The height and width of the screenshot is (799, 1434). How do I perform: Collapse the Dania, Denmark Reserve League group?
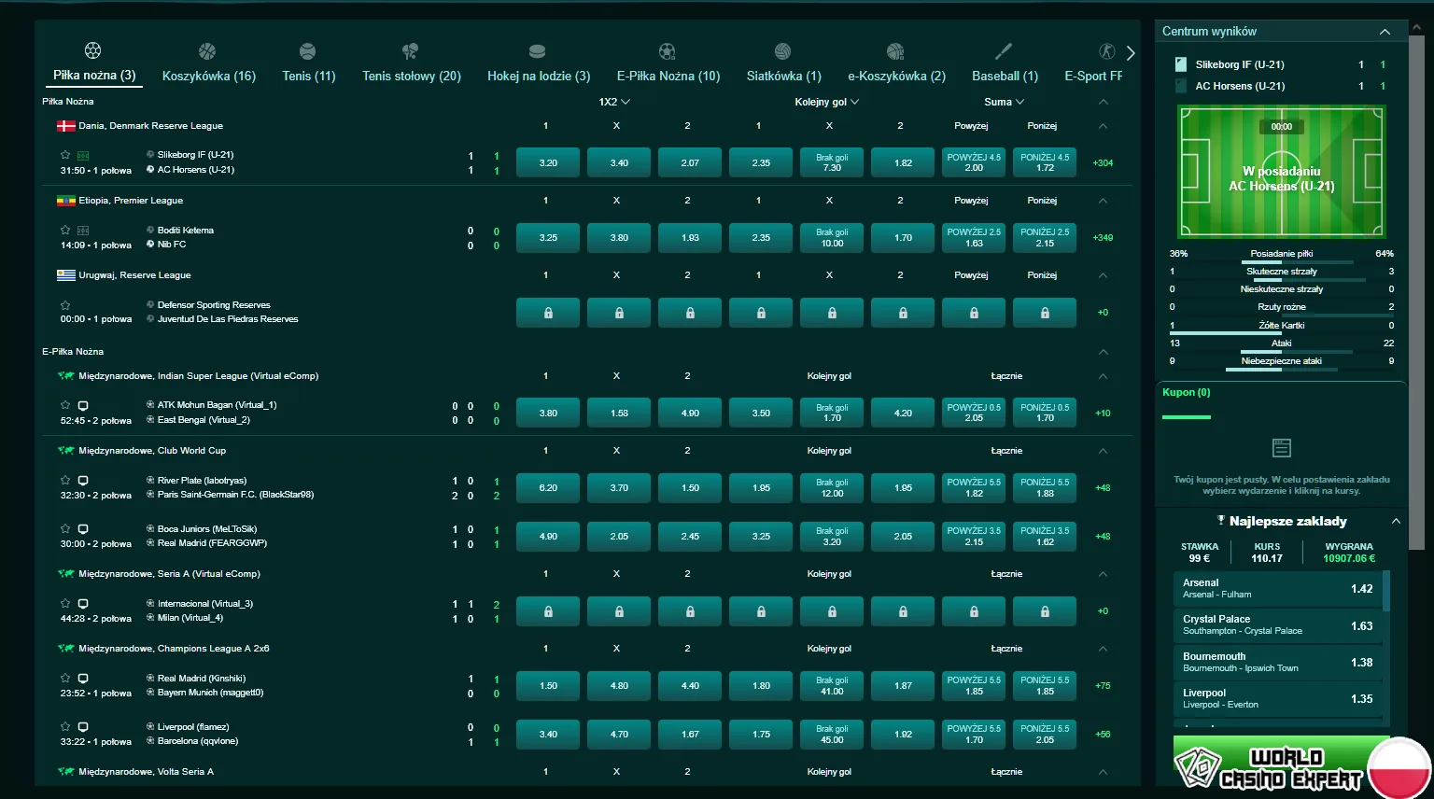pos(1103,126)
